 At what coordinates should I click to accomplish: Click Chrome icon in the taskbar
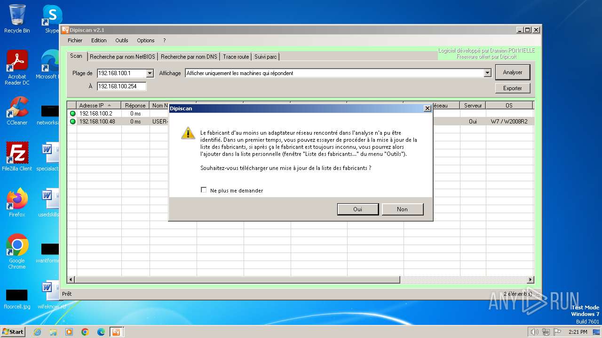tap(85, 332)
